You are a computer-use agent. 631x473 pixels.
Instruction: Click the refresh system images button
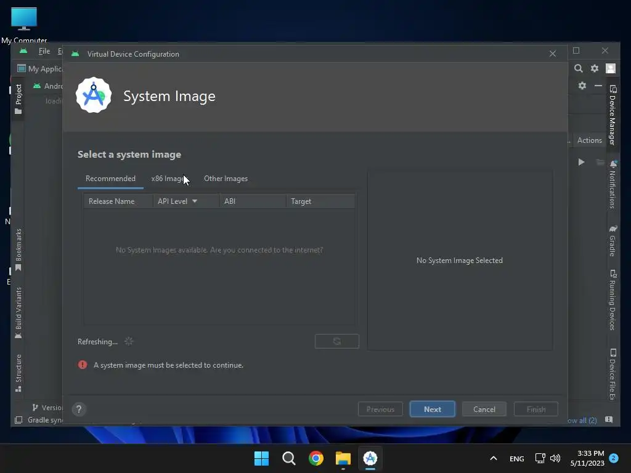tap(337, 341)
